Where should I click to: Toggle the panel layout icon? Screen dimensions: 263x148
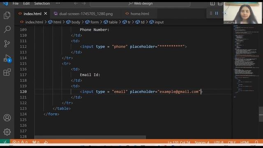click(x=220, y=4)
